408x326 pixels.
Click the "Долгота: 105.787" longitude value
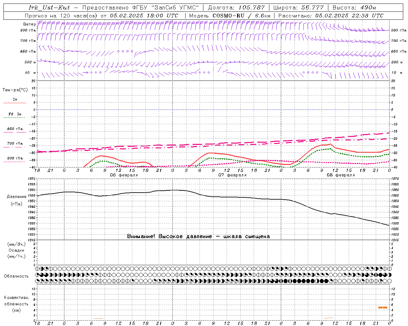pos(236,8)
